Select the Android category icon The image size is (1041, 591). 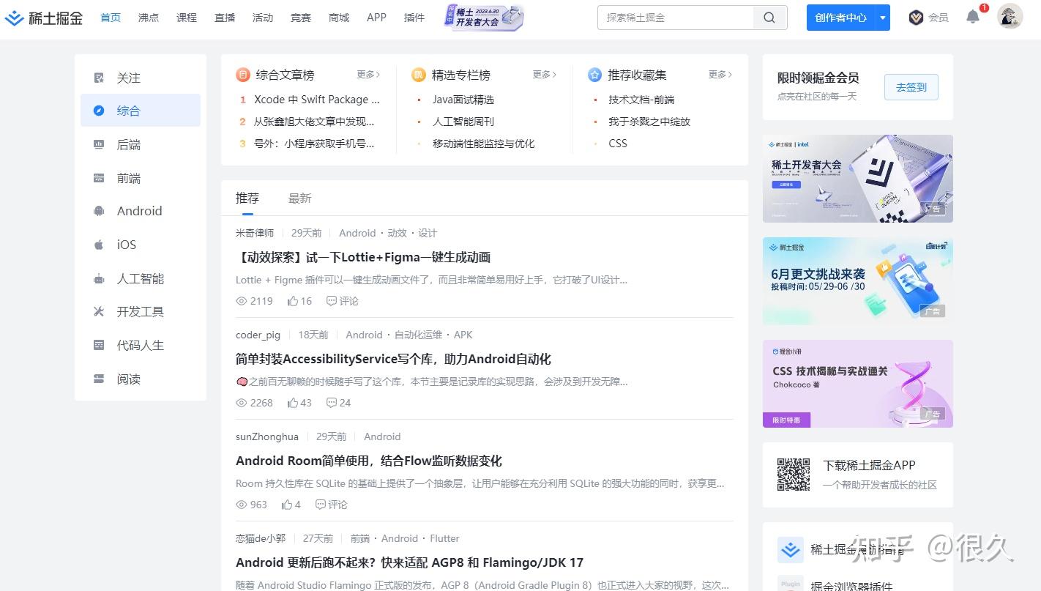[99, 211]
